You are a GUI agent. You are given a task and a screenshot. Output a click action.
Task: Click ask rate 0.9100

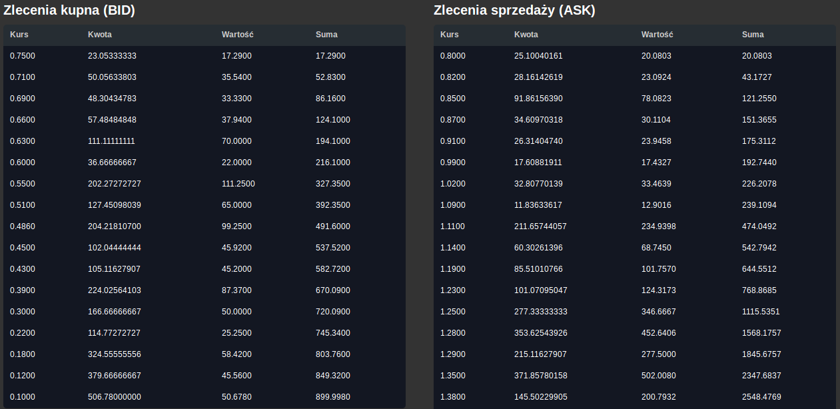tap(453, 141)
